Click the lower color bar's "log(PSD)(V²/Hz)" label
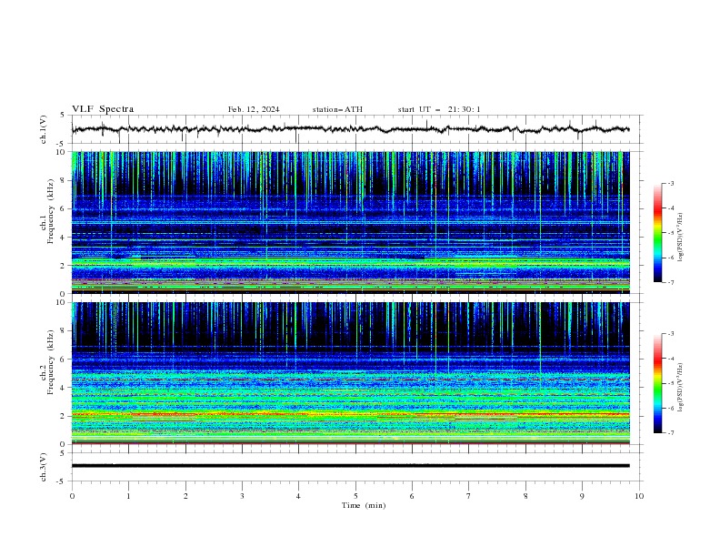The image size is (720, 557). coord(680,388)
